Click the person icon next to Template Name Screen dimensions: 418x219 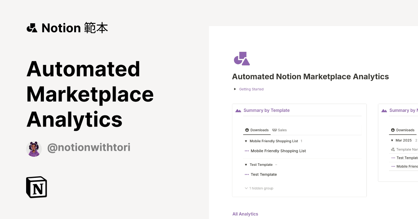(x=392, y=149)
